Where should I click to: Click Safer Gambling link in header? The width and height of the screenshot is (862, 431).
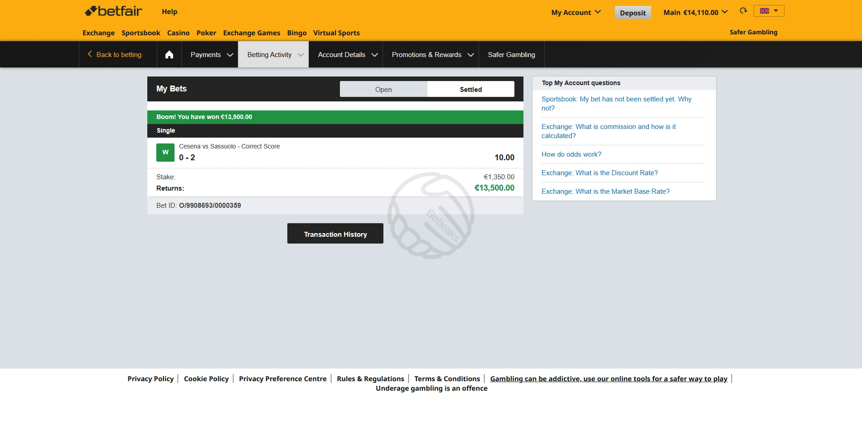(753, 32)
